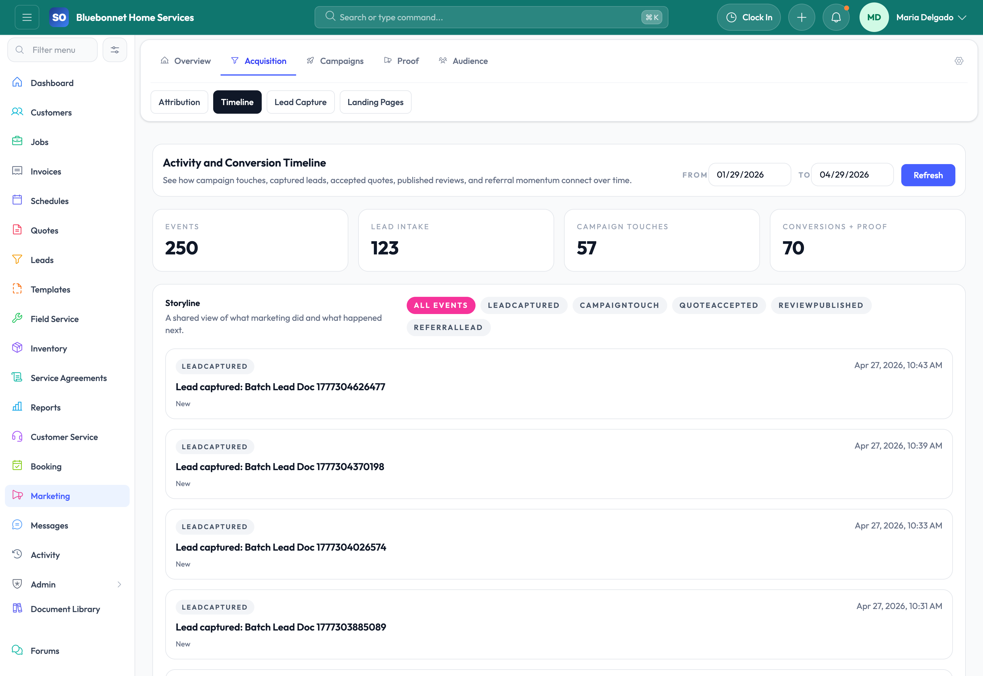Open the From date picker field
This screenshot has width=983, height=676.
pos(750,175)
